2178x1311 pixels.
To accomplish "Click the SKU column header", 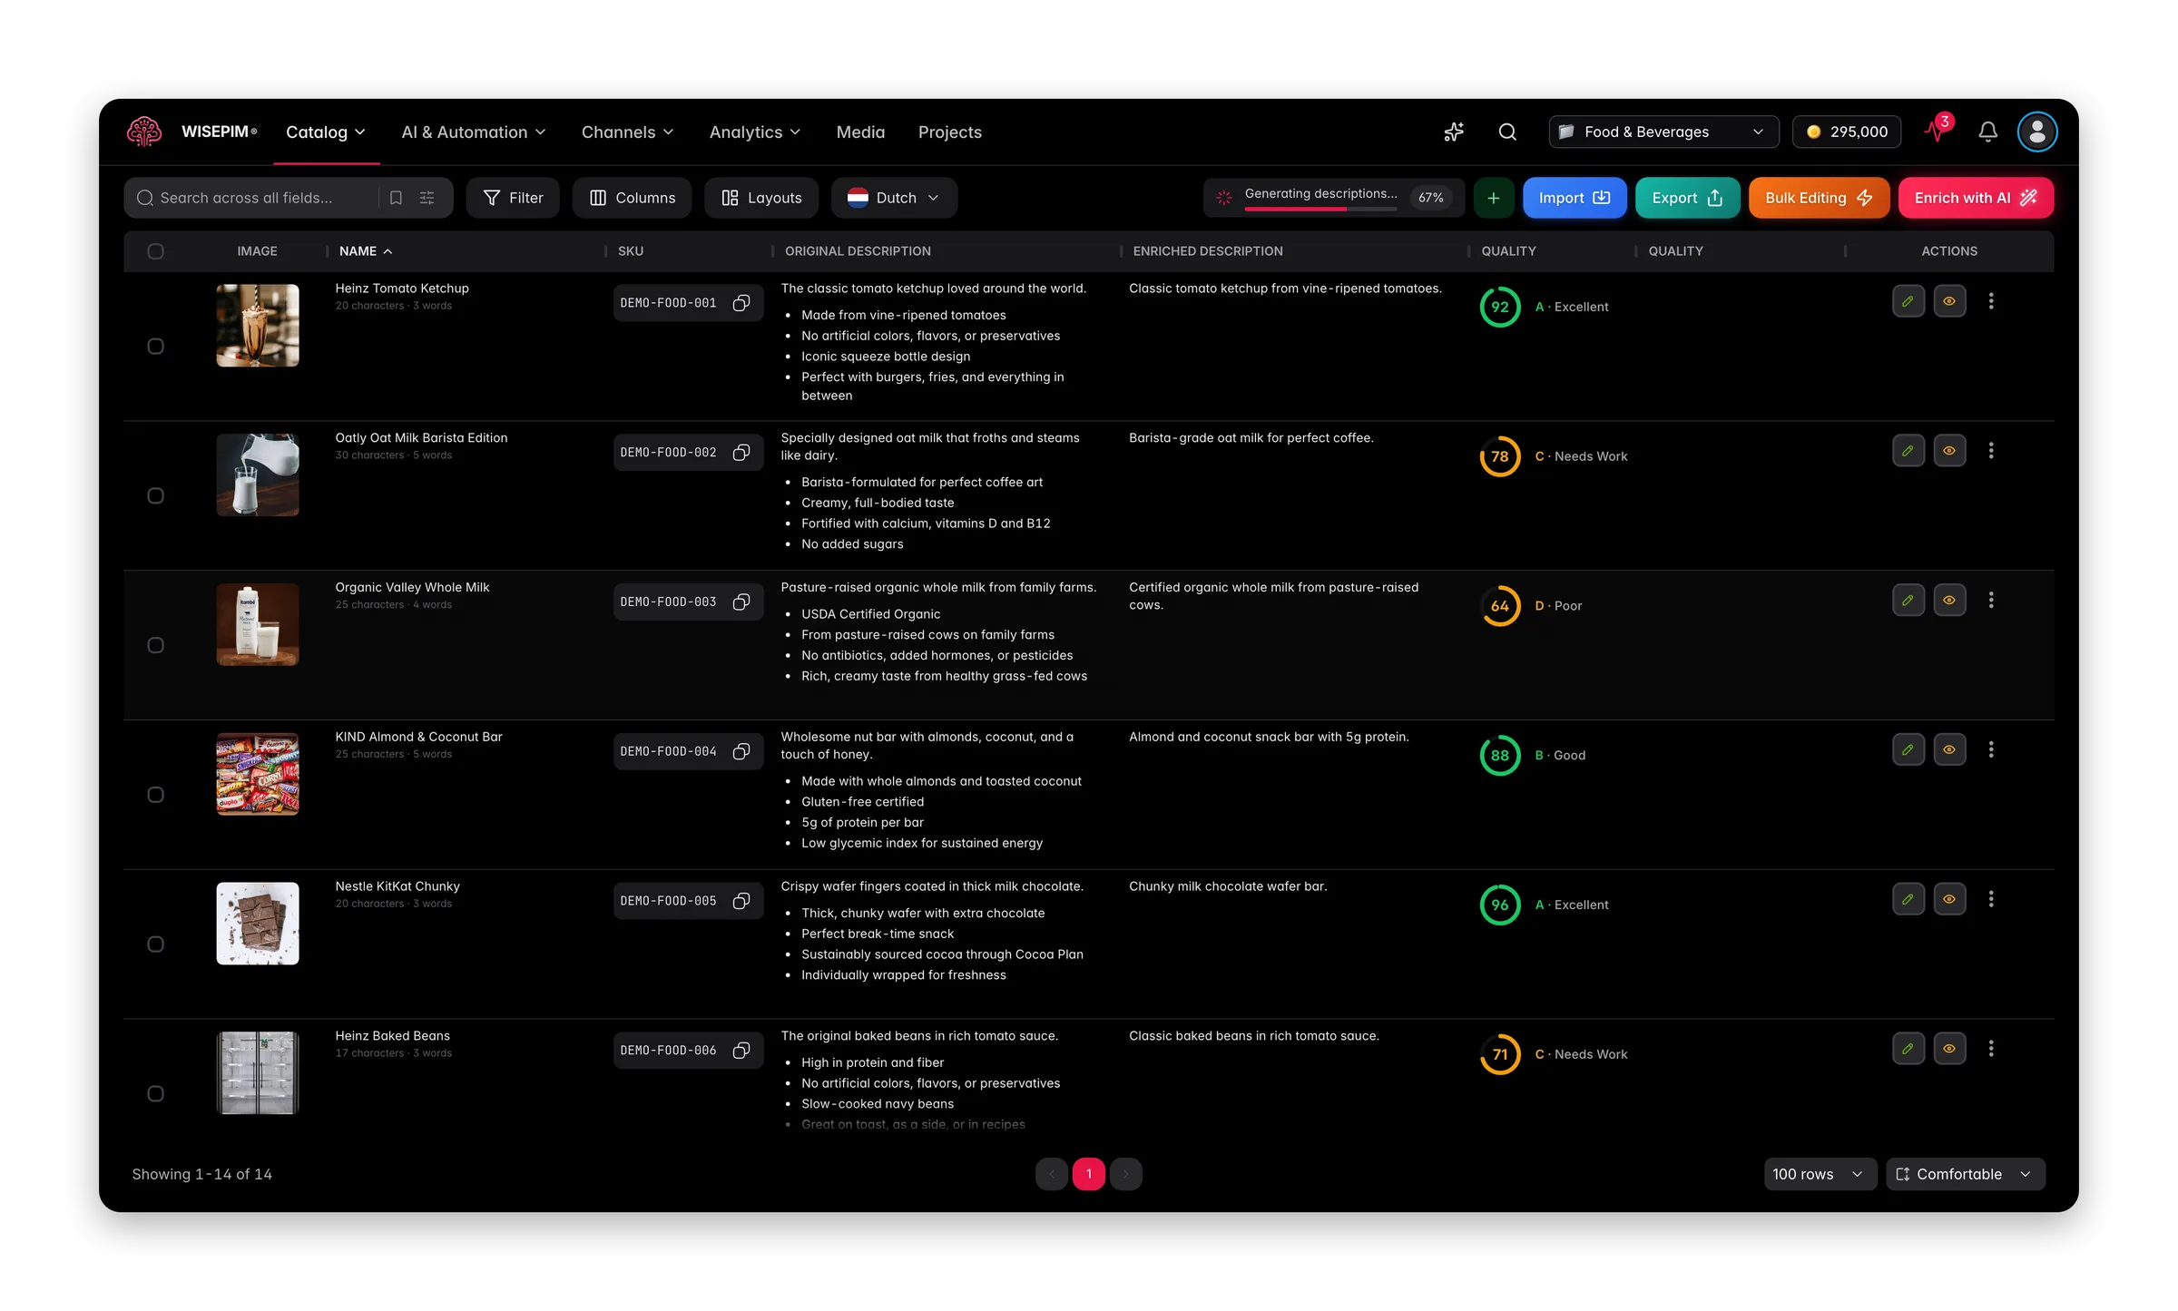I will (x=631, y=251).
